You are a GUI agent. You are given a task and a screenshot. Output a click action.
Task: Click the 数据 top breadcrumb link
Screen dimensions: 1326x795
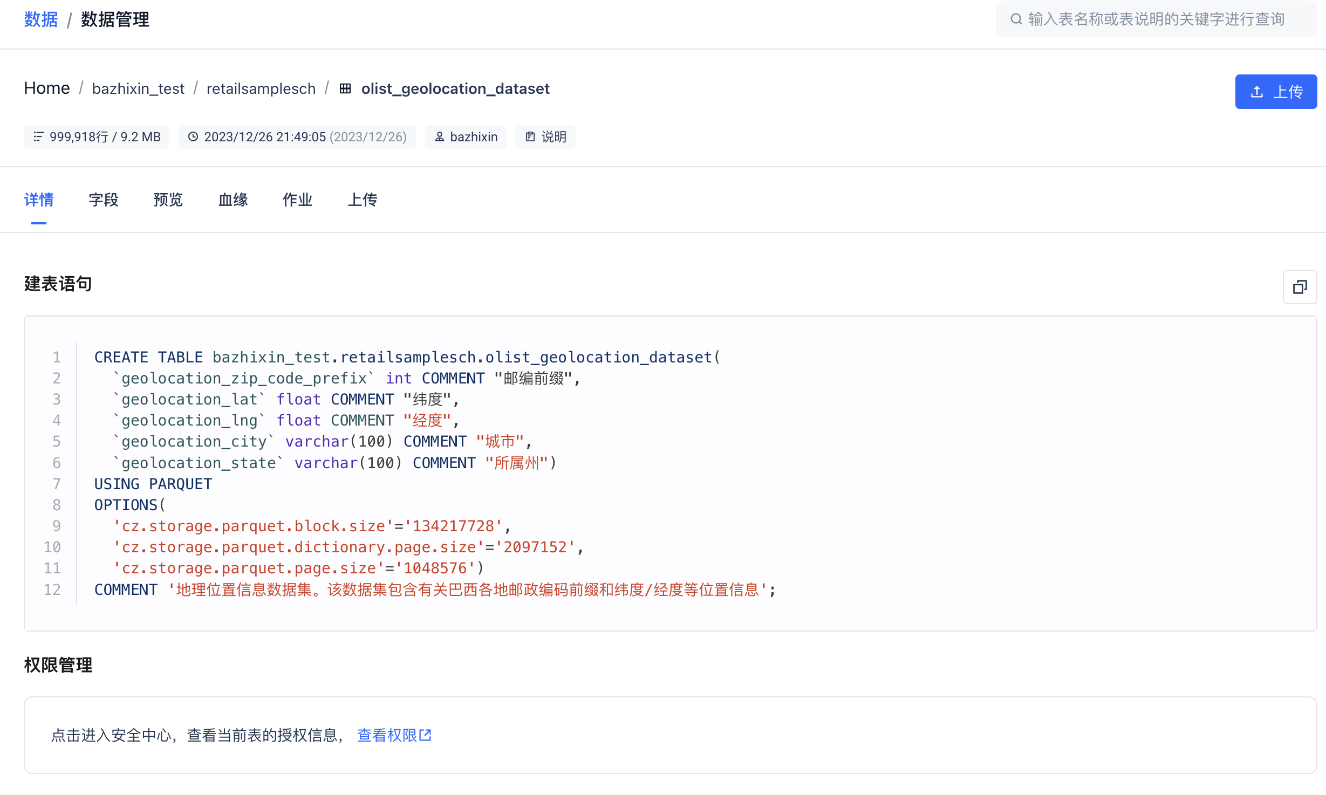coord(41,19)
